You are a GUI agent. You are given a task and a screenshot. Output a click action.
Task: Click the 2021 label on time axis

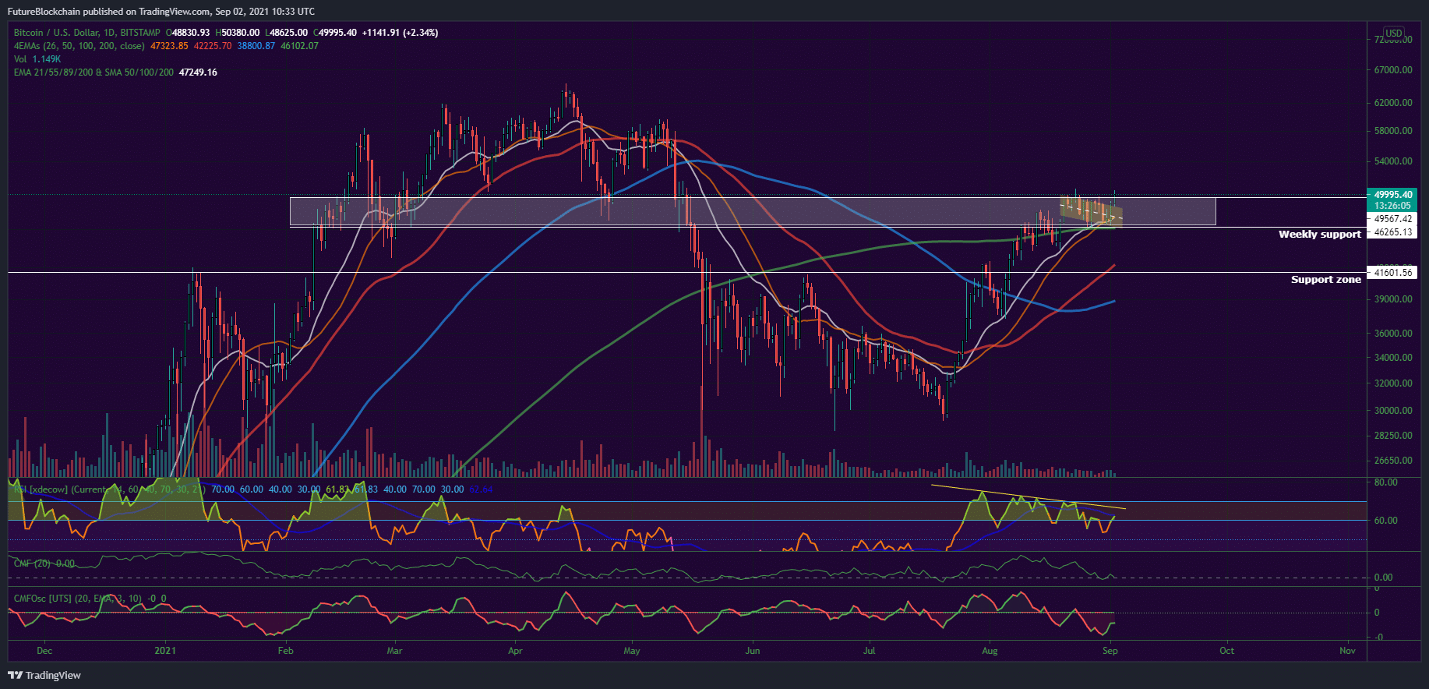tap(165, 651)
